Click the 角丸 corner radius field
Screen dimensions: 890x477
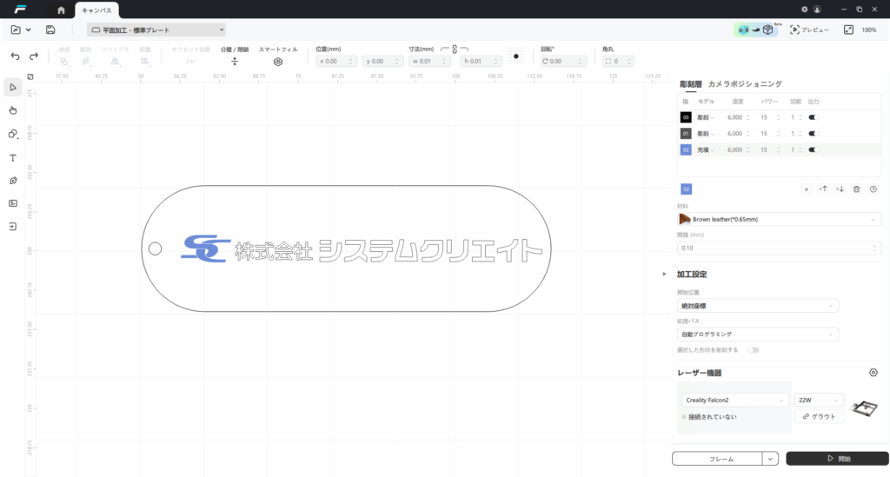click(618, 62)
